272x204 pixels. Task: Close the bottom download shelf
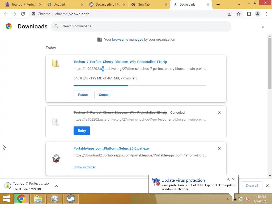[x=267, y=186]
